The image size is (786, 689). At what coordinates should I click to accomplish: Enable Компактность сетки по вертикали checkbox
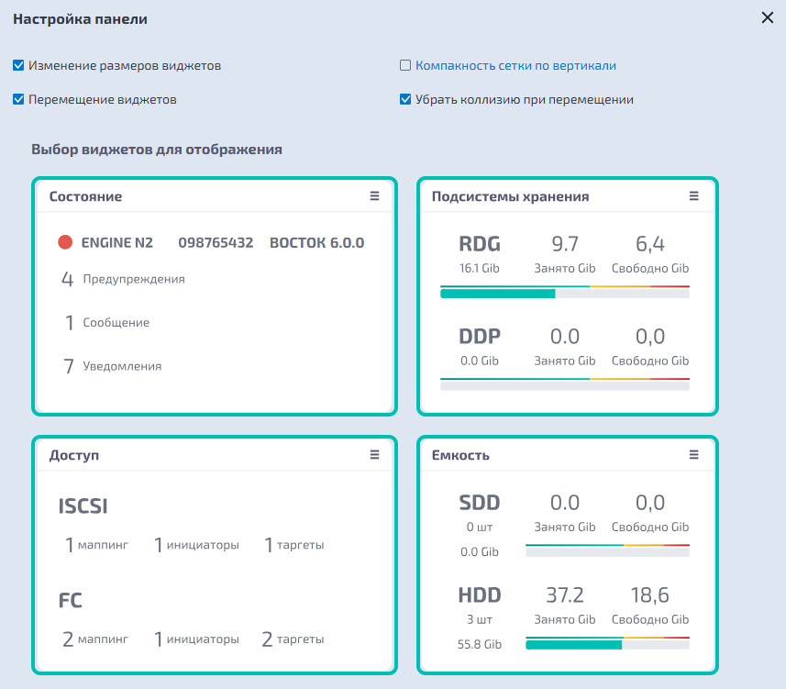tap(405, 66)
